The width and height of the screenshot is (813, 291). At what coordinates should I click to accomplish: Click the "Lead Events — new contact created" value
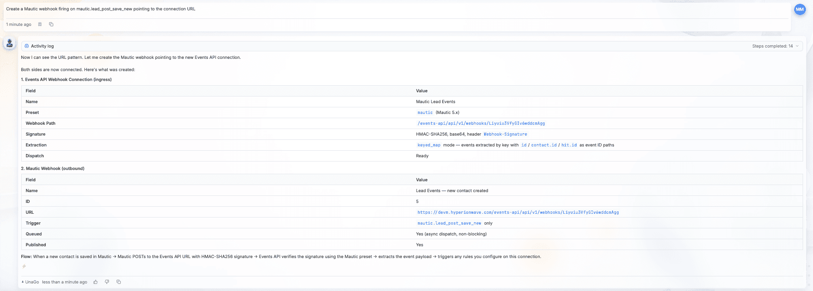[452, 191]
